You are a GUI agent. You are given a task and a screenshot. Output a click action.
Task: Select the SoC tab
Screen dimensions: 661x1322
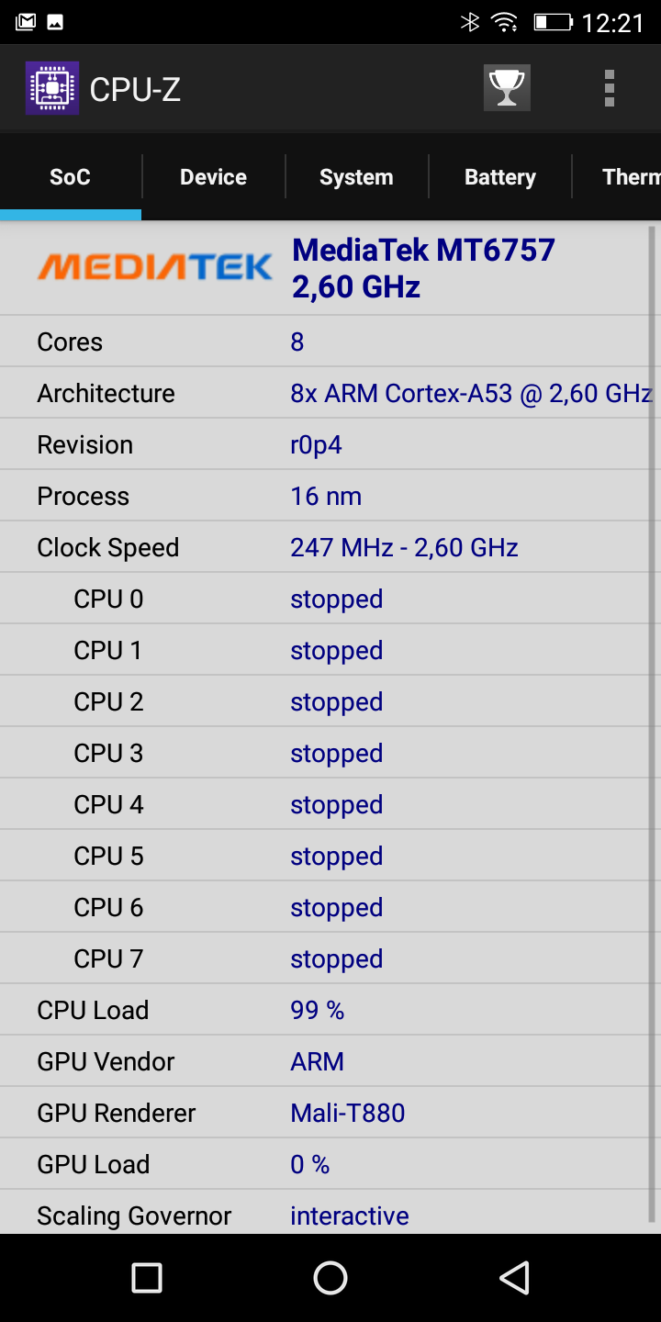tap(70, 177)
